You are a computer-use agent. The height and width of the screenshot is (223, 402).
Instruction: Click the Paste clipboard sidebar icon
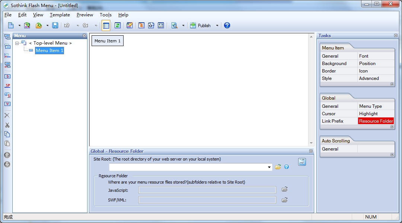click(7, 143)
